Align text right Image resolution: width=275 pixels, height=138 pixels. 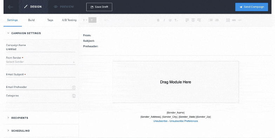tap(199, 20)
